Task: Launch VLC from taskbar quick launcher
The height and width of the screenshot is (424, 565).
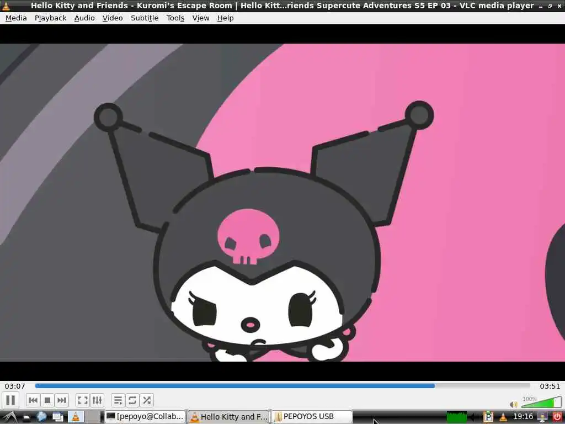Action: click(x=76, y=417)
